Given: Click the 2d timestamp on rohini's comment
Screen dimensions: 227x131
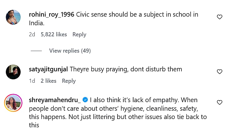Looking at the screenshot, I should [x=32, y=34].
